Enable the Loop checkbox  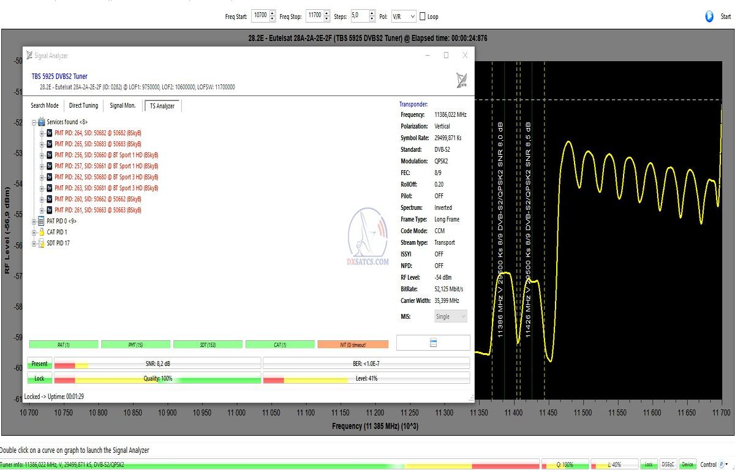[x=423, y=17]
